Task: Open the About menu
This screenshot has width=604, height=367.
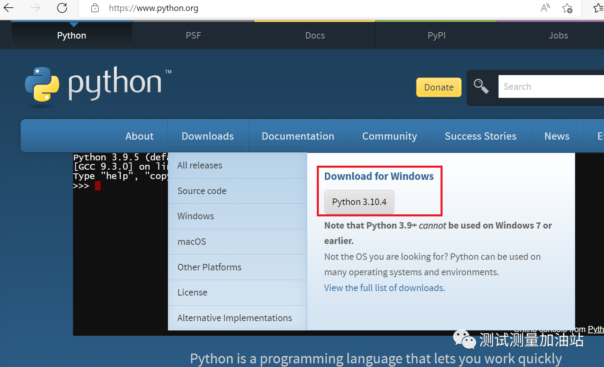Action: tap(140, 136)
